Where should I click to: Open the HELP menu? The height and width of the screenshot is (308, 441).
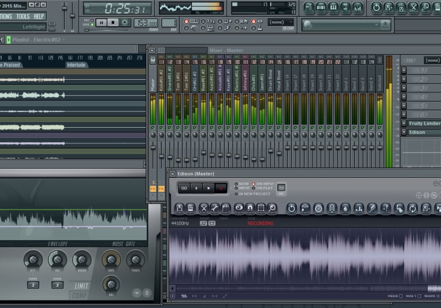(39, 16)
